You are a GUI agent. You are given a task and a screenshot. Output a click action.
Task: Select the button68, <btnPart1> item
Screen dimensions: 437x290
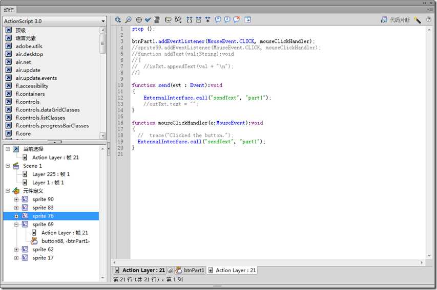(66, 241)
